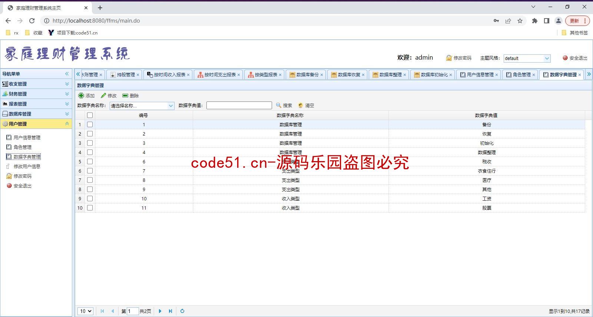Screen dimensions: 593x317
Task: Sort by the 数据字典名称 column header
Action: click(290, 115)
